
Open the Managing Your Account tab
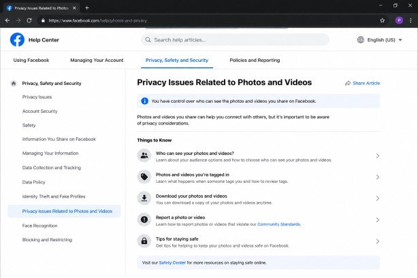tap(97, 60)
